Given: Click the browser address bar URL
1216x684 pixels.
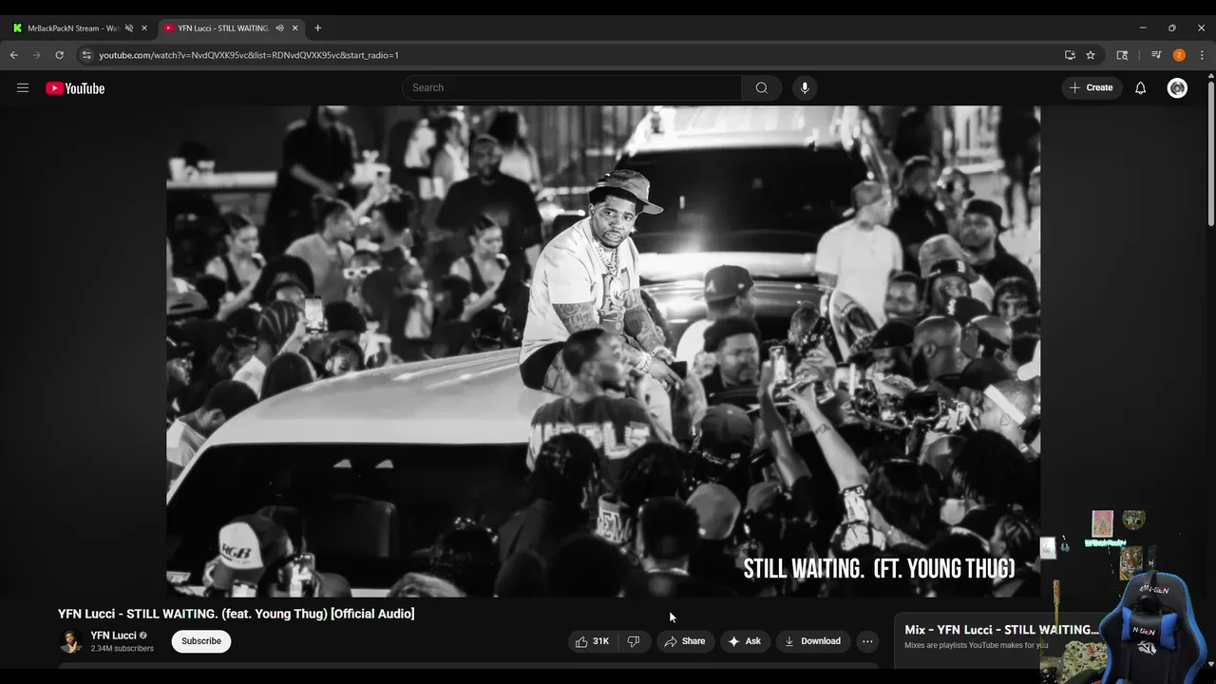Looking at the screenshot, I should (249, 55).
